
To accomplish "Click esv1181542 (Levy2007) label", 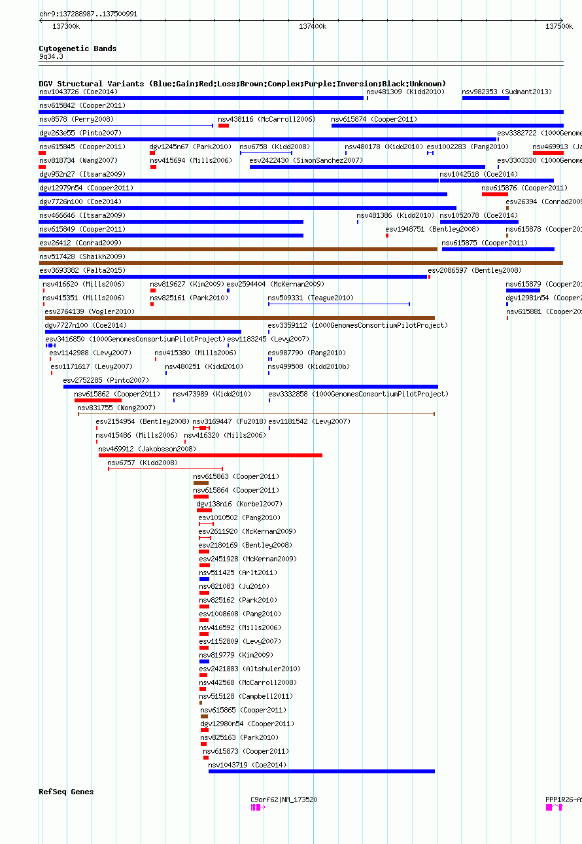I will coord(309,421).
